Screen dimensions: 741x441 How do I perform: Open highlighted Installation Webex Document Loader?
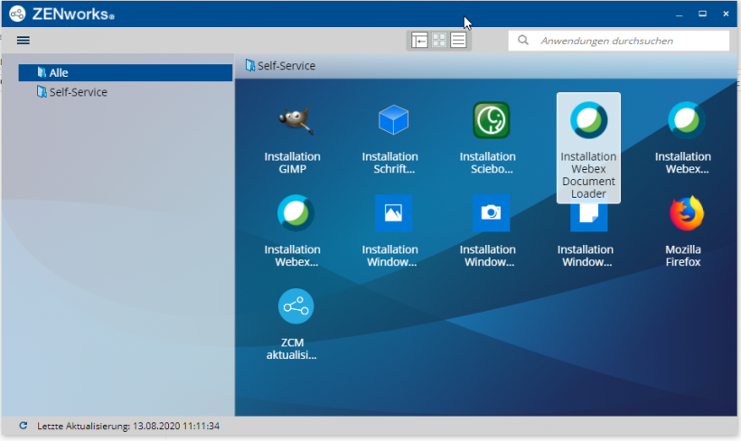pos(588,148)
